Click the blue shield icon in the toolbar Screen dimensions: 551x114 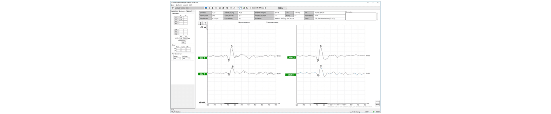pos(206,8)
